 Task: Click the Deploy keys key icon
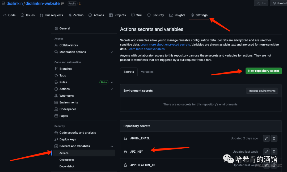(56, 139)
